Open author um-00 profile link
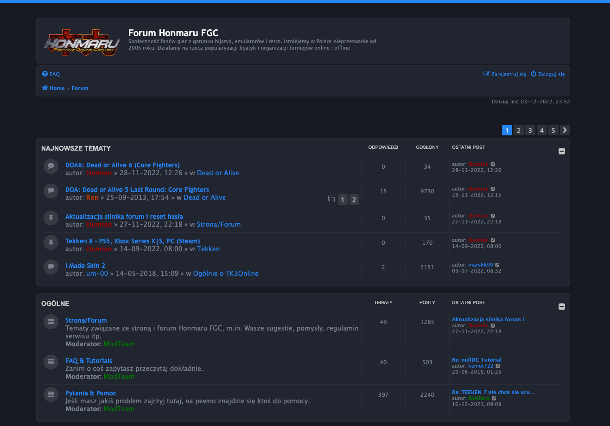 pos(97,273)
